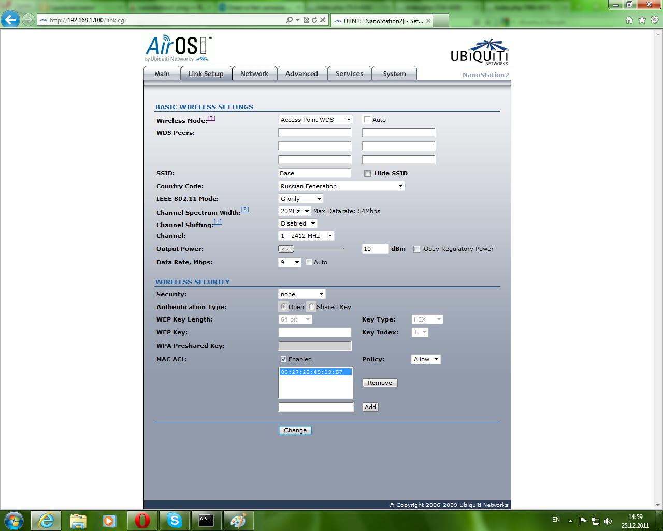Expand the Channel Shifting dropdown
Image resolution: width=663 pixels, height=531 pixels.
tap(298, 223)
